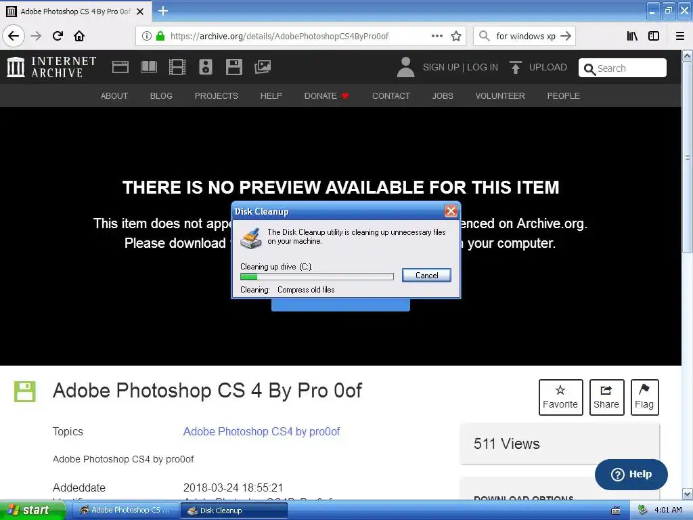Open the Images icon
The height and width of the screenshot is (520, 693).
[x=263, y=67]
